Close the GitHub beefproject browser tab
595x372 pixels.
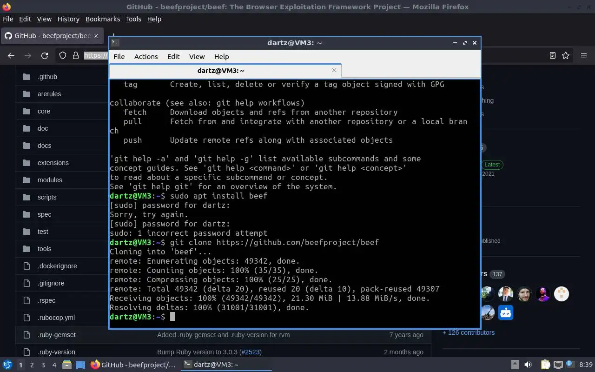point(96,36)
